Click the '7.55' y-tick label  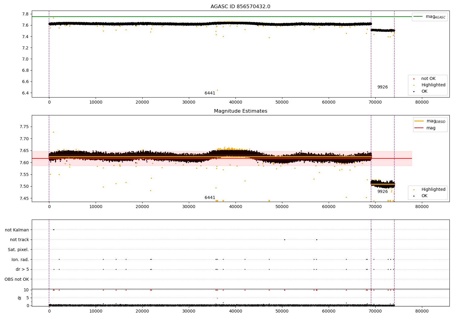(x=24, y=175)
